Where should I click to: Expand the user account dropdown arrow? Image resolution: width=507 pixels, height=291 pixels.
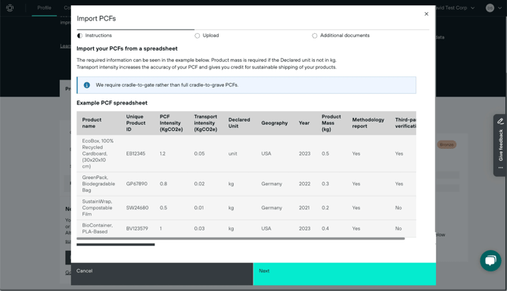coord(500,8)
